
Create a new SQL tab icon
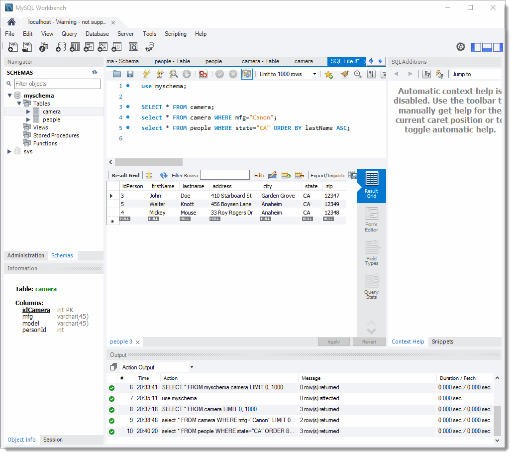tap(13, 47)
